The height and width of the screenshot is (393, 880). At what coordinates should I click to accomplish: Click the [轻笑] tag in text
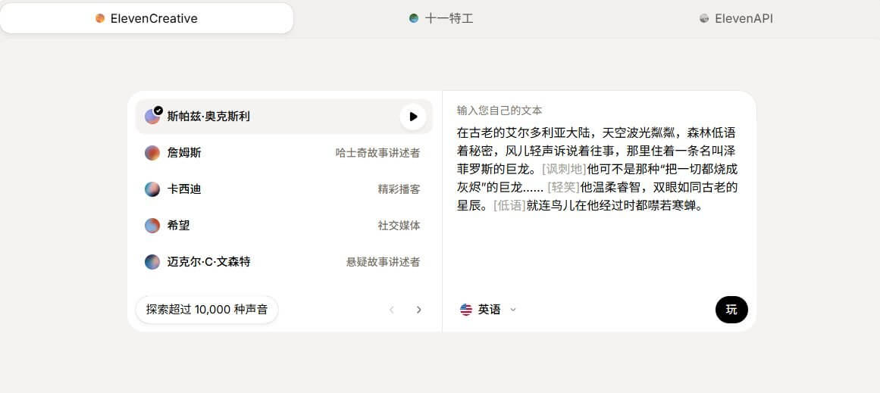point(563,187)
